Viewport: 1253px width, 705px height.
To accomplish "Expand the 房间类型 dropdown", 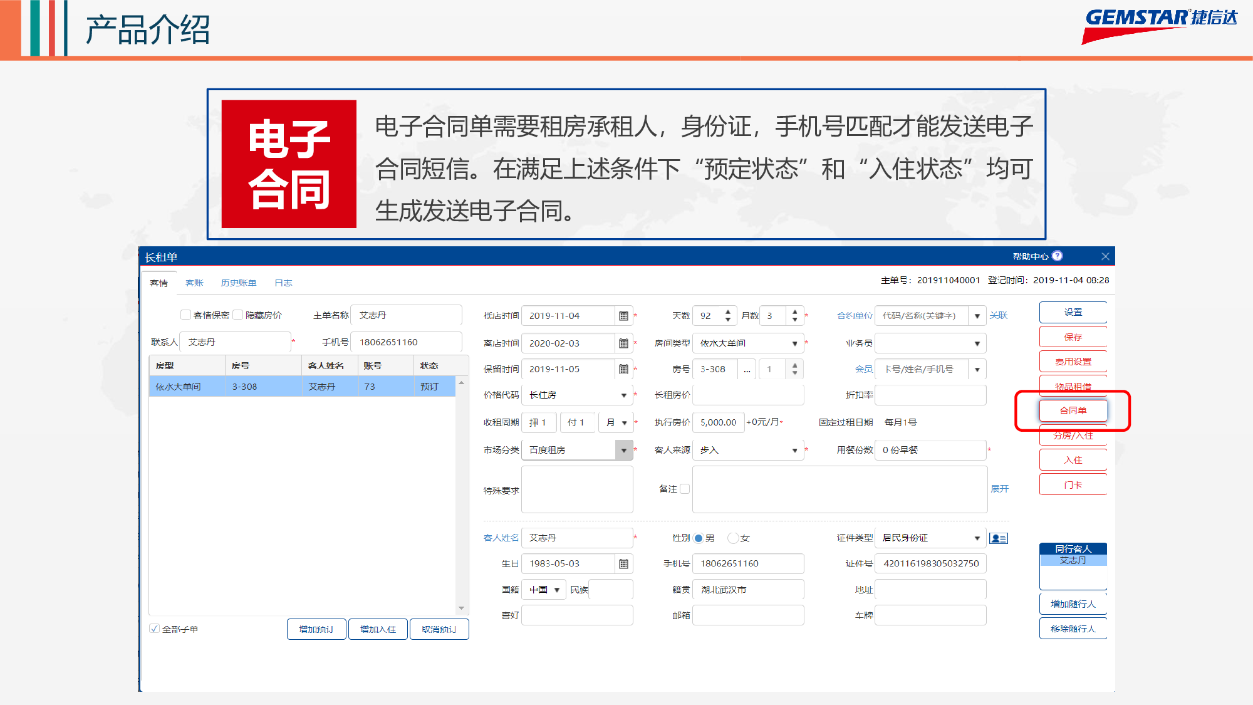I will (794, 343).
